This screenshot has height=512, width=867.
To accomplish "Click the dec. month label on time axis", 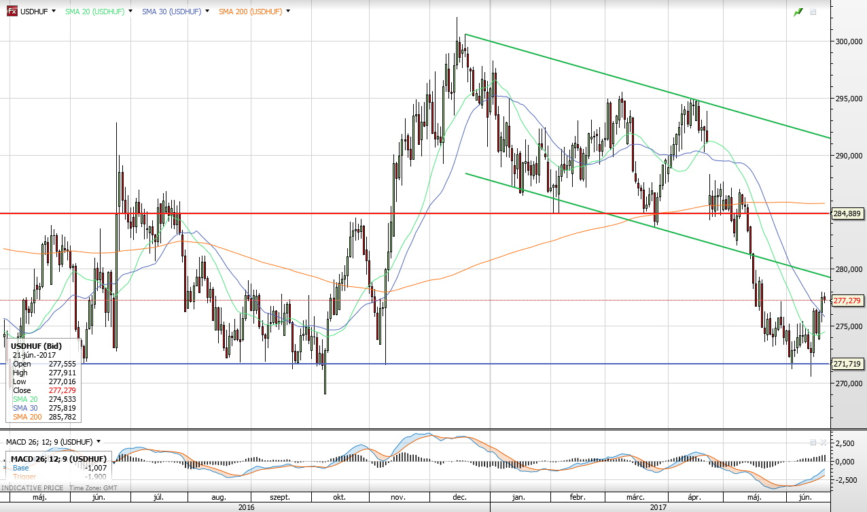I will pos(459,498).
